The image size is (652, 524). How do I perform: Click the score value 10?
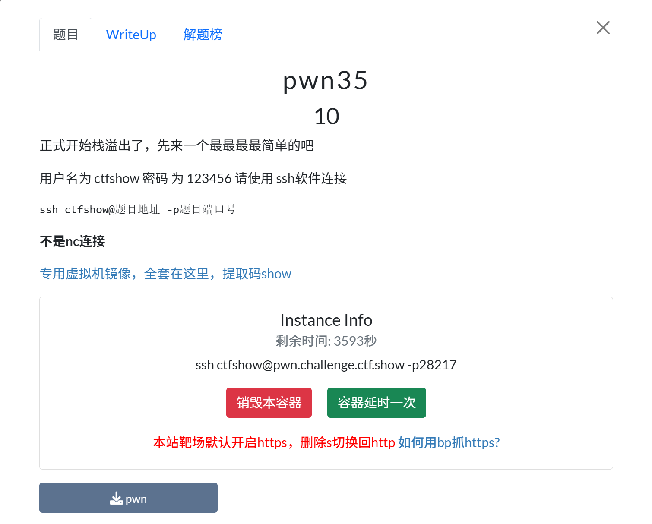pyautogui.click(x=326, y=117)
